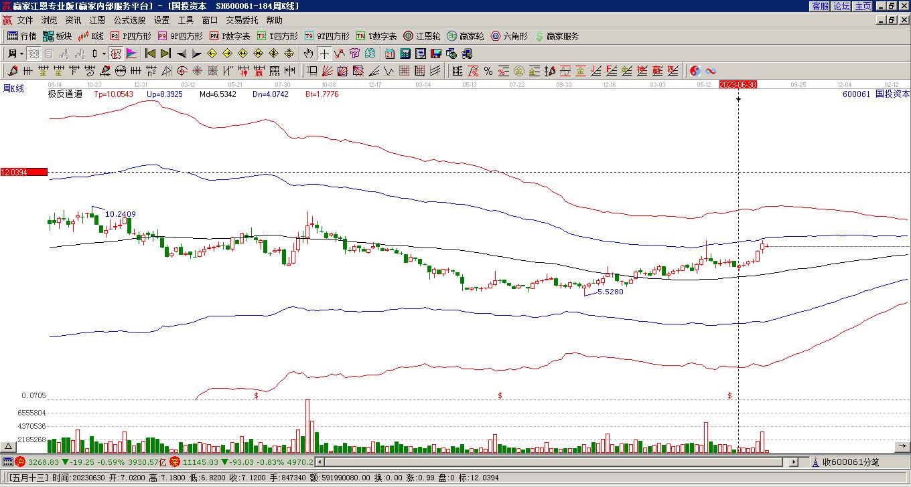Viewport: 911px width, 487px height.
Task: Open the 9P四方形 tool
Action: click(180, 36)
